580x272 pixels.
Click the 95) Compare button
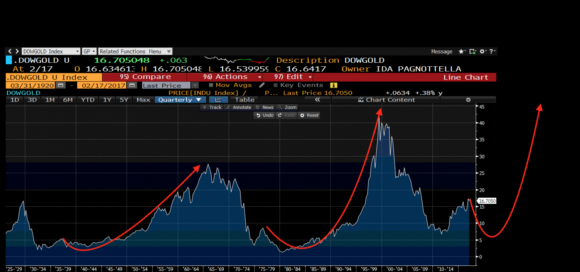tap(145, 77)
